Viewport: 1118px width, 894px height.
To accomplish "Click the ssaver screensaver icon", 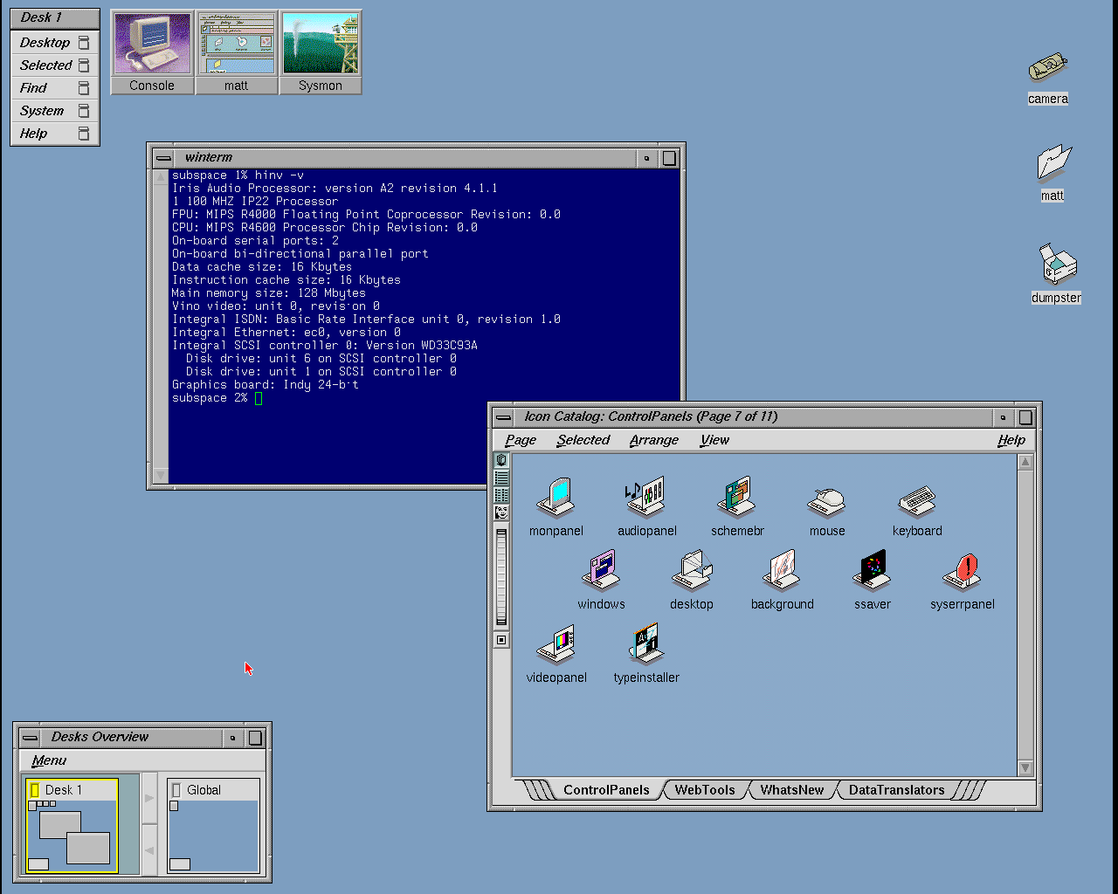I will (872, 571).
